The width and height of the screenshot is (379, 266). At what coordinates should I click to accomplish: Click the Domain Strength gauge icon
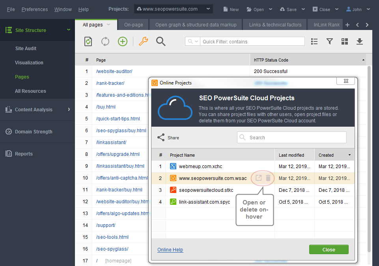coord(9,131)
